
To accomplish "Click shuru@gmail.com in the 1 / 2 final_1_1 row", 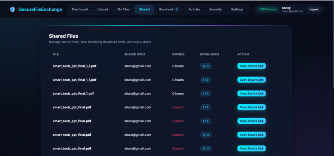I will click(x=138, y=80).
